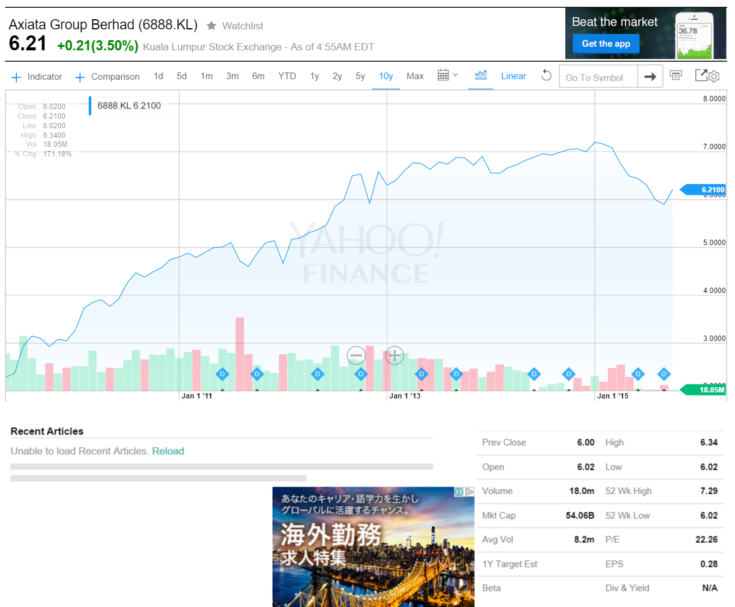Click the rightmost dividend D marker
This screenshot has height=607, width=735.
click(x=664, y=374)
